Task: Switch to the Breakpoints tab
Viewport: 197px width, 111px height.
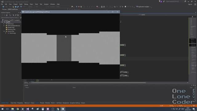Action: [66, 103]
